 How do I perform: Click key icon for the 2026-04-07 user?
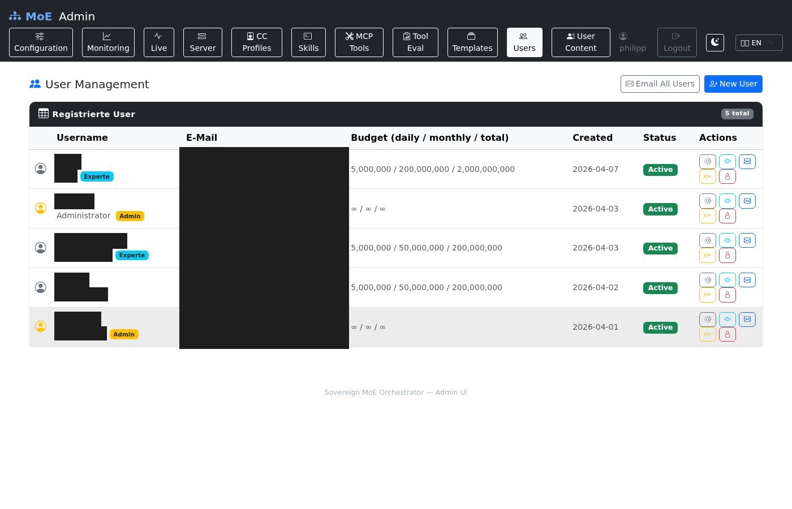point(707,176)
